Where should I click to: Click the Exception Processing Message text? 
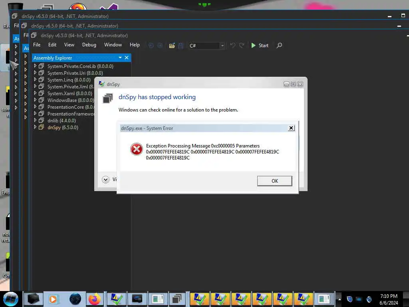(212, 152)
